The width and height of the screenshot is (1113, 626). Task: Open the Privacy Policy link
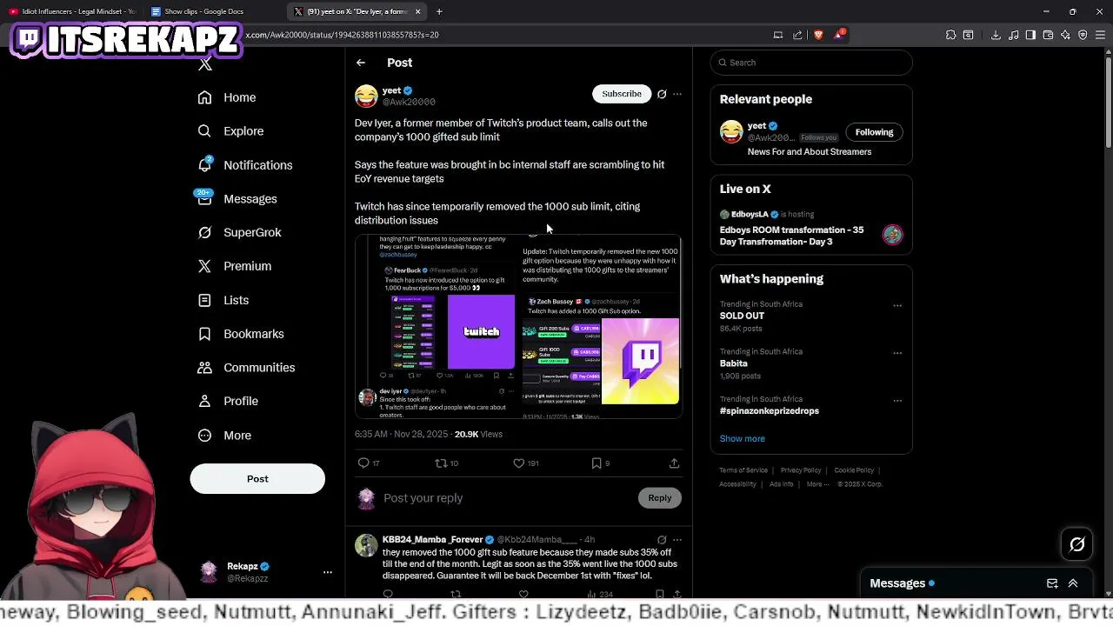(x=801, y=470)
